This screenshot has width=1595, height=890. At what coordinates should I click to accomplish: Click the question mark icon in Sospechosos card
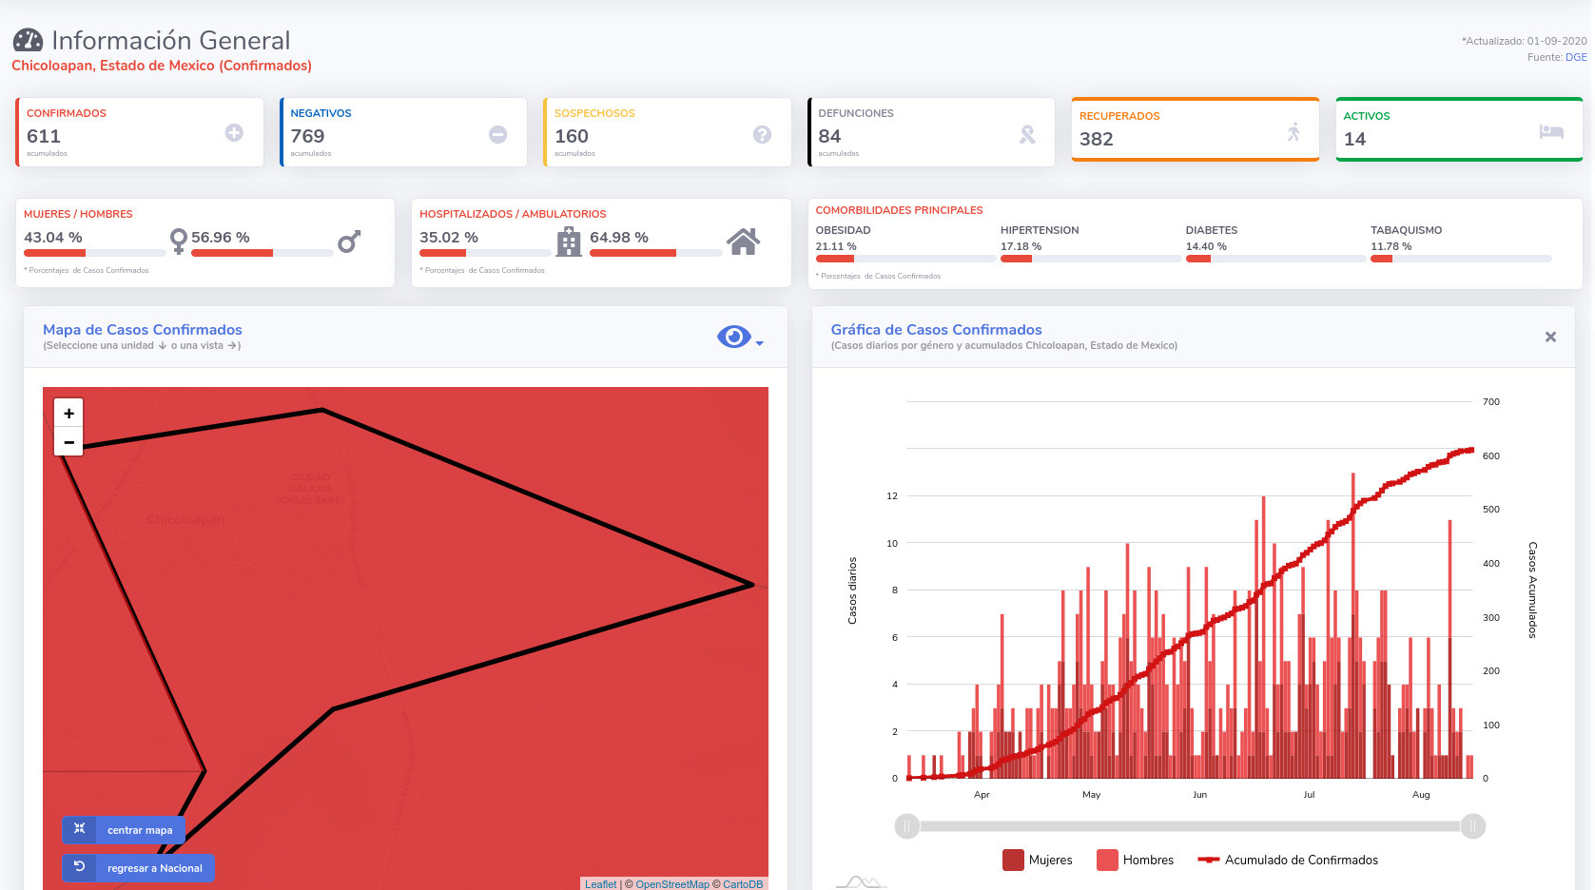[762, 135]
